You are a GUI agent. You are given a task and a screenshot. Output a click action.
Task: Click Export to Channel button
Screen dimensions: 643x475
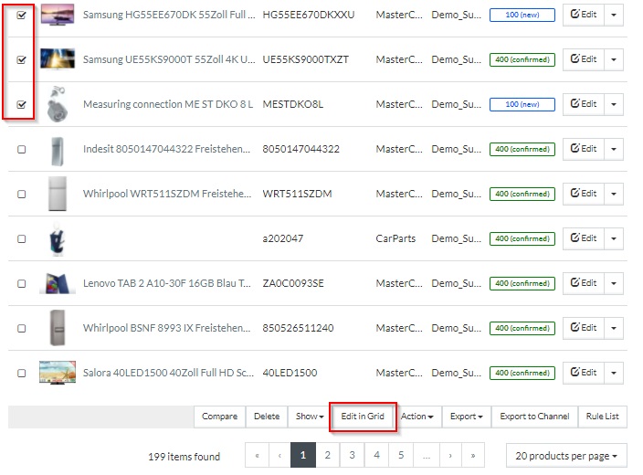(x=534, y=417)
